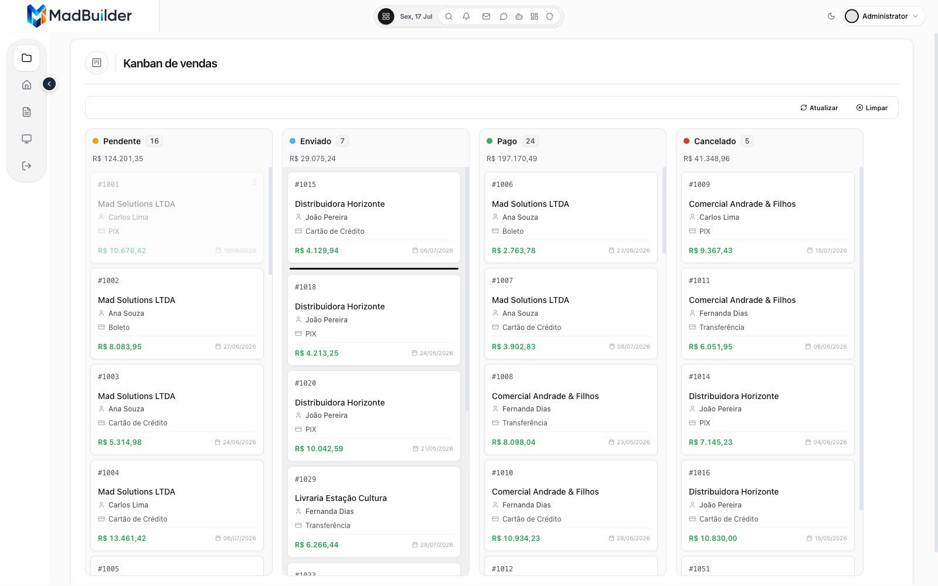This screenshot has width=938, height=586.
Task: Open order card #1003
Action: pos(177,410)
